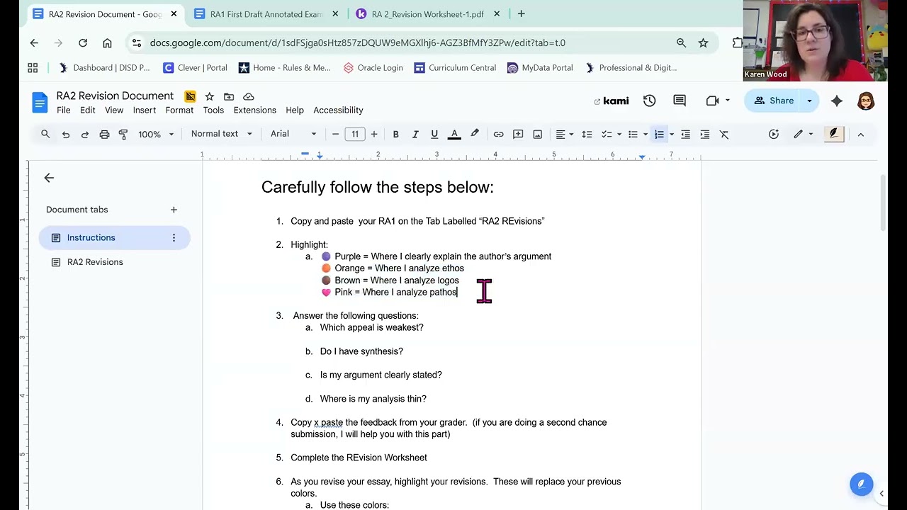Star the RA2 Revision Document
Image resolution: width=907 pixels, height=510 pixels.
tap(209, 96)
